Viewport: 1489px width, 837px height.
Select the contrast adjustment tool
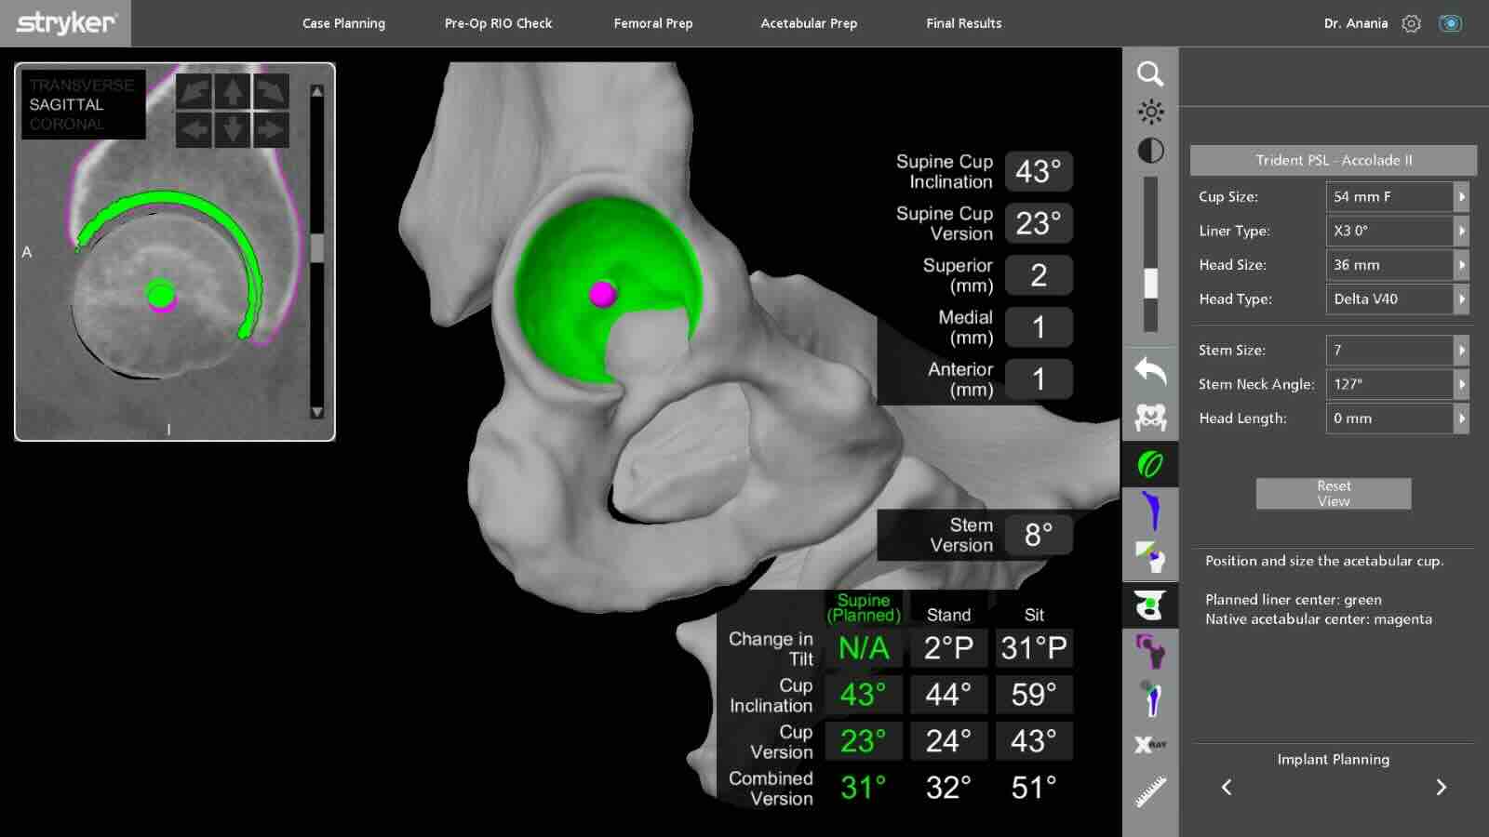click(x=1151, y=150)
